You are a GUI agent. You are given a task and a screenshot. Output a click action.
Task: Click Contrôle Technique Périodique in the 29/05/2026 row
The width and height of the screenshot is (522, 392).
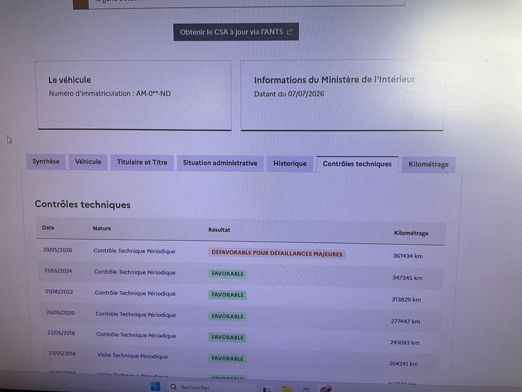click(x=134, y=251)
